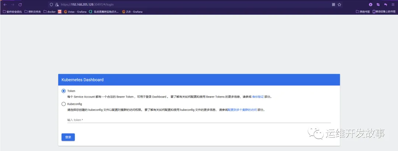Viewport: 398px width, 151px height.
Task: Select the Kubeconfig radio button
Action: click(63, 104)
